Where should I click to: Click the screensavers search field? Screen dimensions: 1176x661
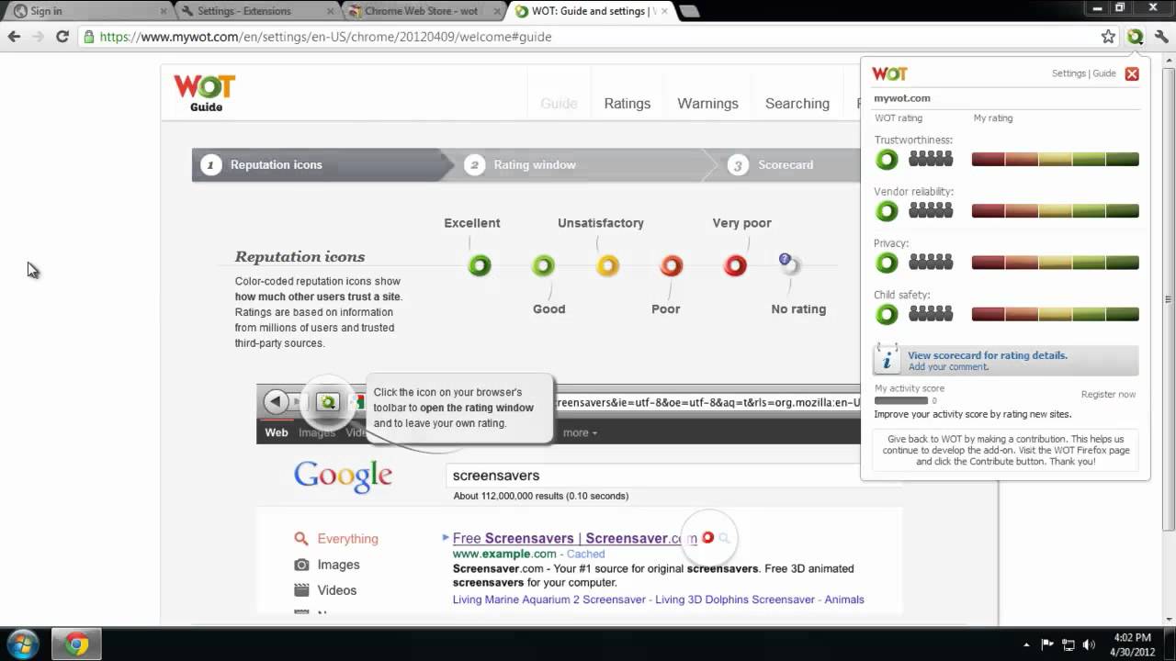(x=652, y=476)
